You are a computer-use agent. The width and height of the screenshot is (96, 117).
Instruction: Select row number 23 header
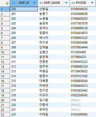coord(5,114)
